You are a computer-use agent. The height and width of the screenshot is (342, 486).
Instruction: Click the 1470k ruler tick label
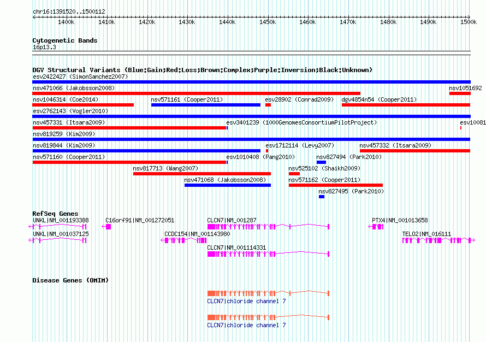click(348, 22)
